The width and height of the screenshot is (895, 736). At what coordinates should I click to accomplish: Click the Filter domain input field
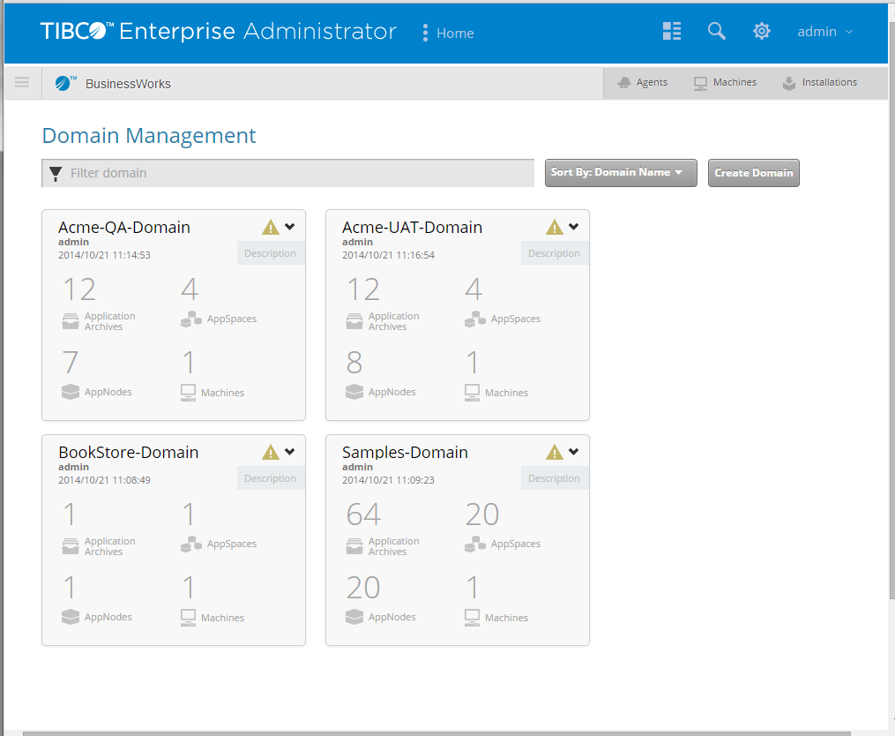(x=300, y=173)
